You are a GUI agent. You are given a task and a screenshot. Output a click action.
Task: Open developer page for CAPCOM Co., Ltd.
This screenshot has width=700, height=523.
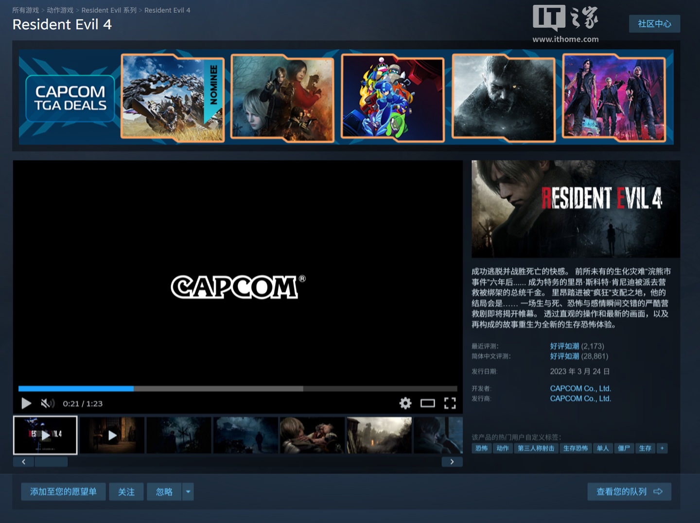point(580,388)
